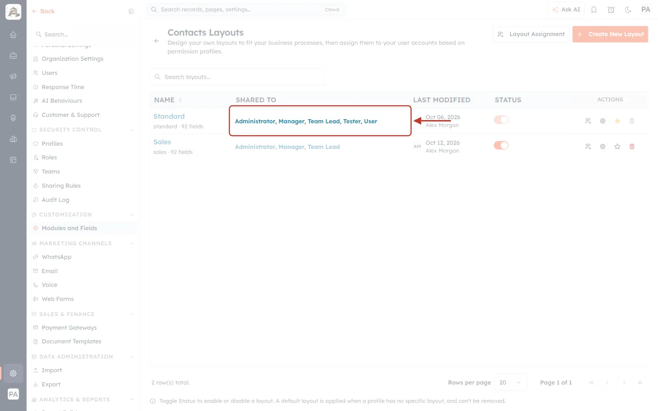Collapse the Marketing Channels section
Viewport: 658px width, 411px height.
click(132, 244)
